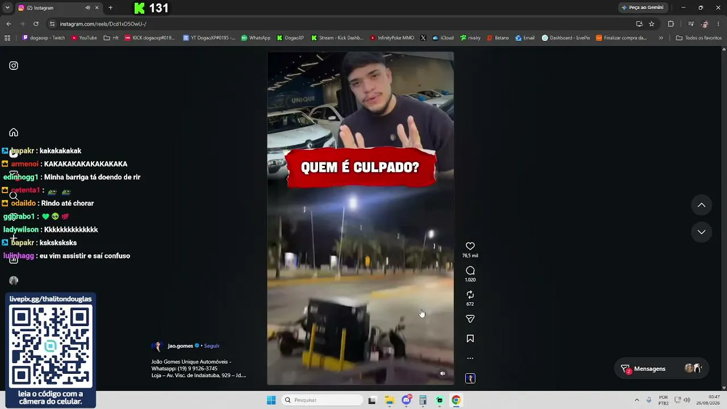This screenshot has width=727, height=409.
Task: Open the nft bookmarks folder
Action: coord(111,38)
